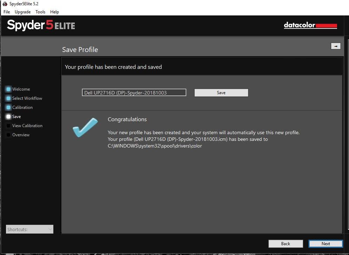Go to the Welcome step label
Image resolution: width=349 pixels, height=255 pixels.
pyautogui.click(x=21, y=89)
